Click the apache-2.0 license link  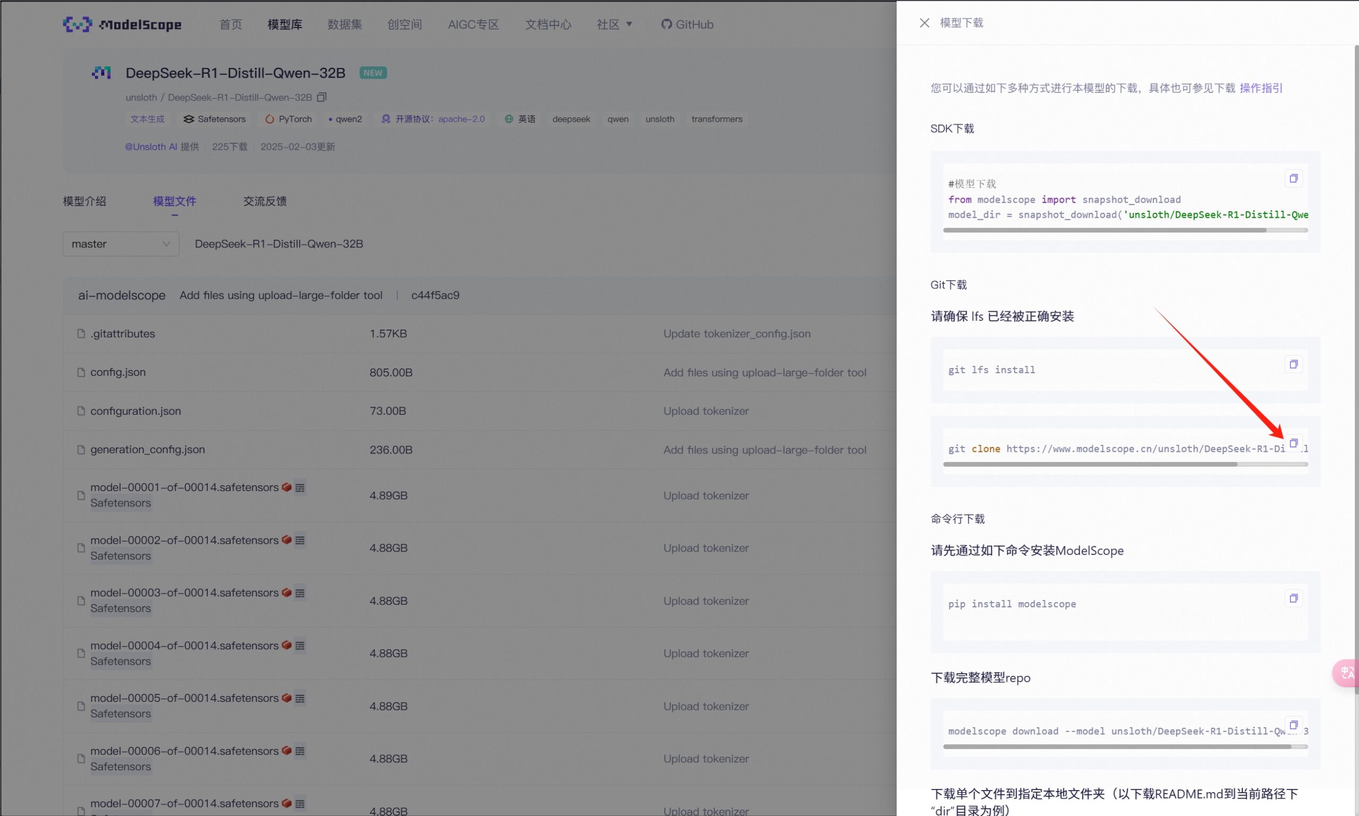[x=461, y=119]
